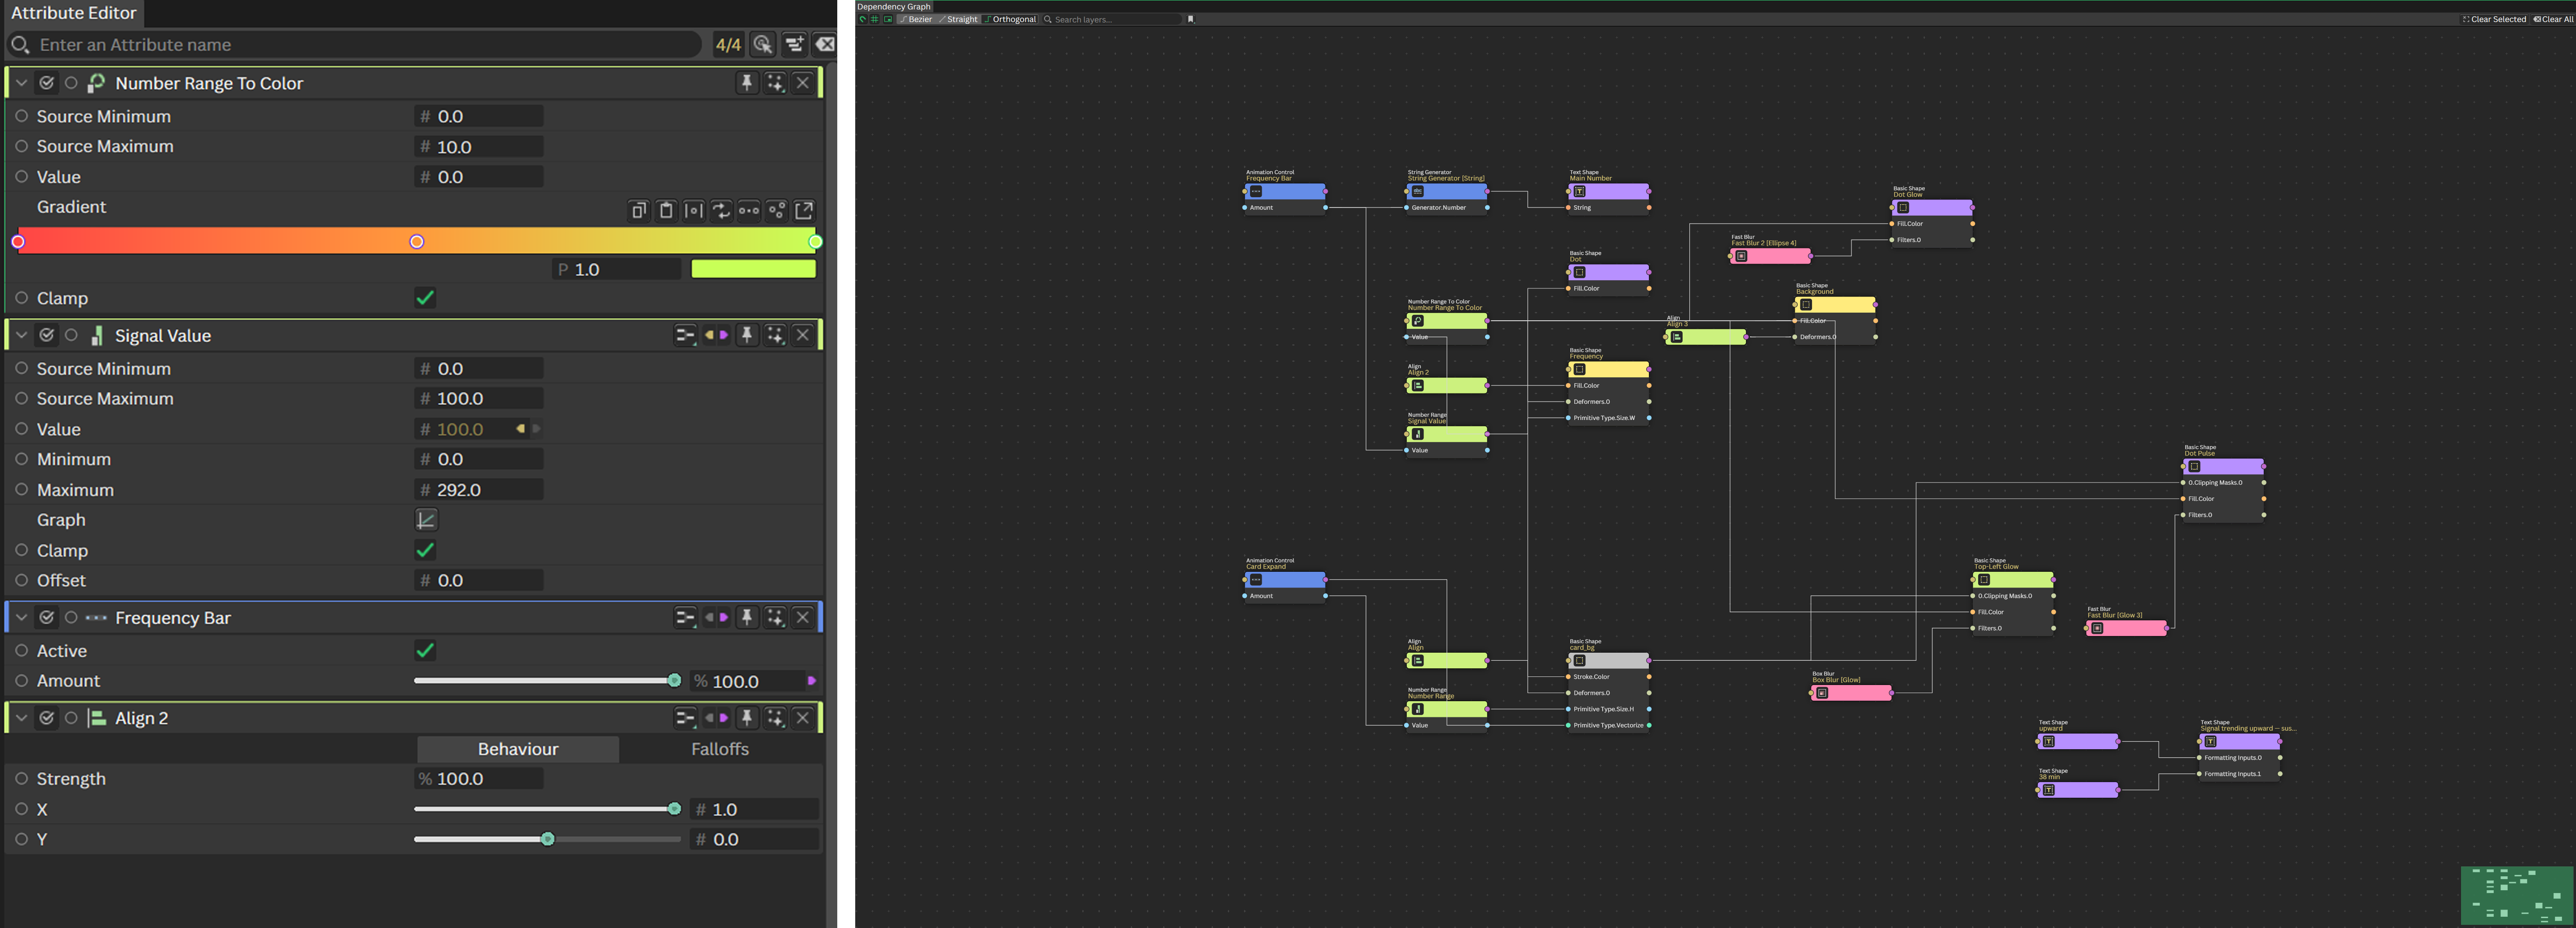
Task: Collapse the Frequency Bar section
Action: point(21,618)
